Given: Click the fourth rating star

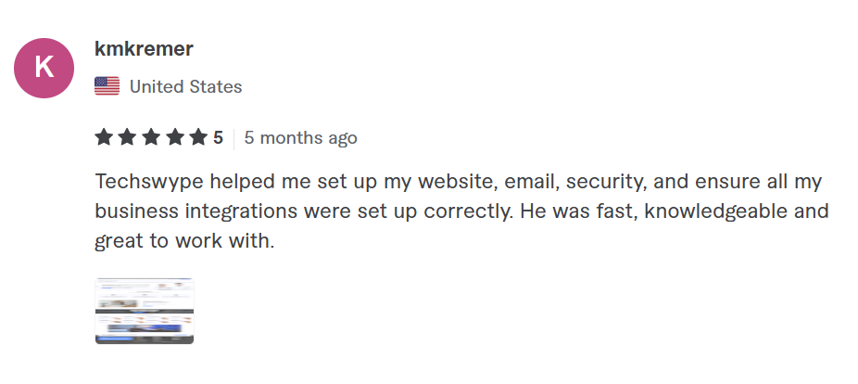Looking at the screenshot, I should [174, 138].
